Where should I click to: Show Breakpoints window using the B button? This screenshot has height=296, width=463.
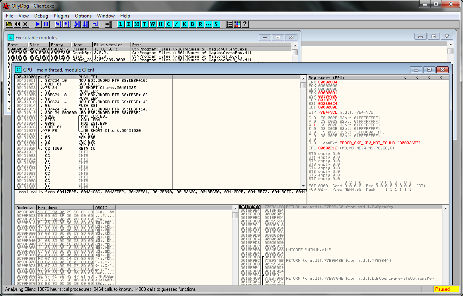click(x=192, y=24)
